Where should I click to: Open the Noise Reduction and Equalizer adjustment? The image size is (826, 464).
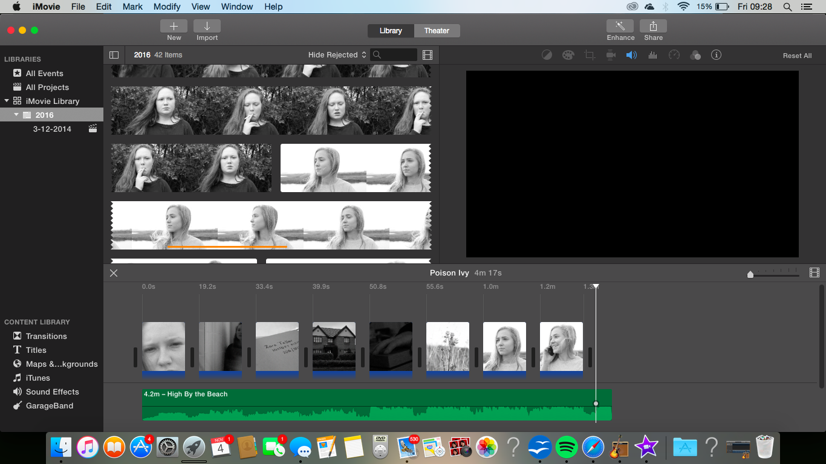(x=652, y=55)
